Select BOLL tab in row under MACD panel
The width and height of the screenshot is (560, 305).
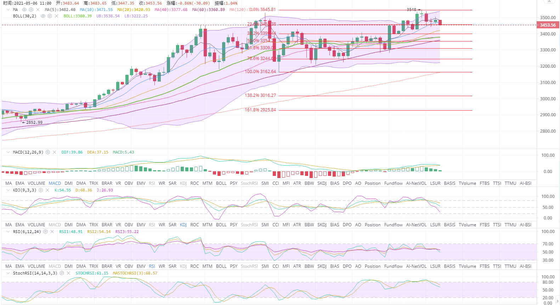[x=221, y=183]
